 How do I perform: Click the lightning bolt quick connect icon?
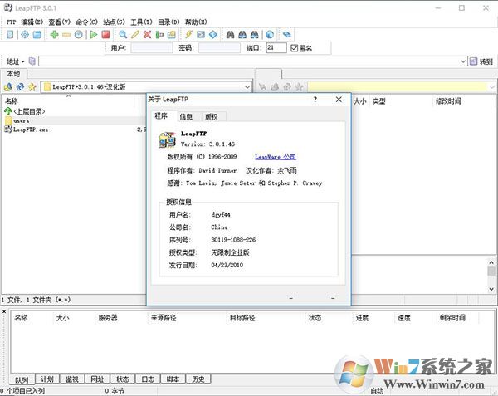pos(188,35)
